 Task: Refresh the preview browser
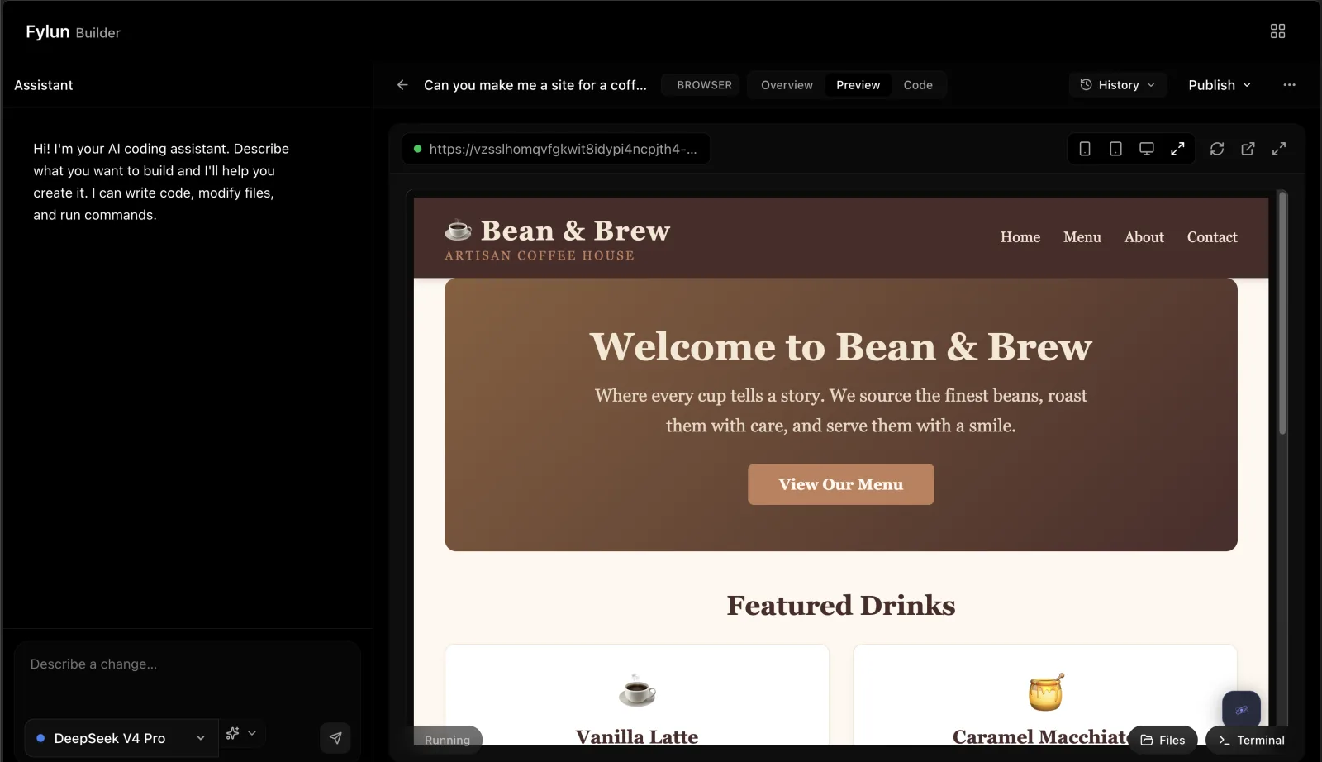click(1217, 149)
